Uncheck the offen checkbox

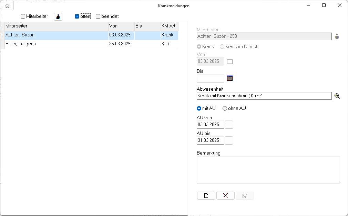[x=77, y=16]
